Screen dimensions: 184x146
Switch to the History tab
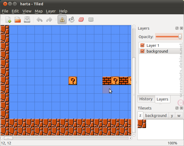146,99
